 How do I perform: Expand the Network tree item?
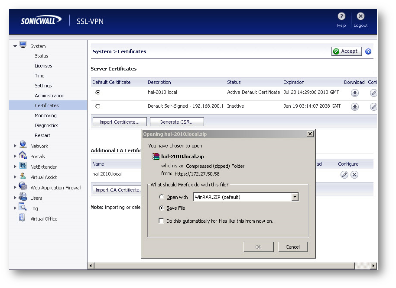(15, 146)
